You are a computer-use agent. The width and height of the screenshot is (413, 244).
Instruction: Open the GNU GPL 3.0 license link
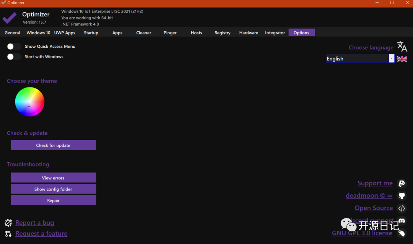point(362,233)
